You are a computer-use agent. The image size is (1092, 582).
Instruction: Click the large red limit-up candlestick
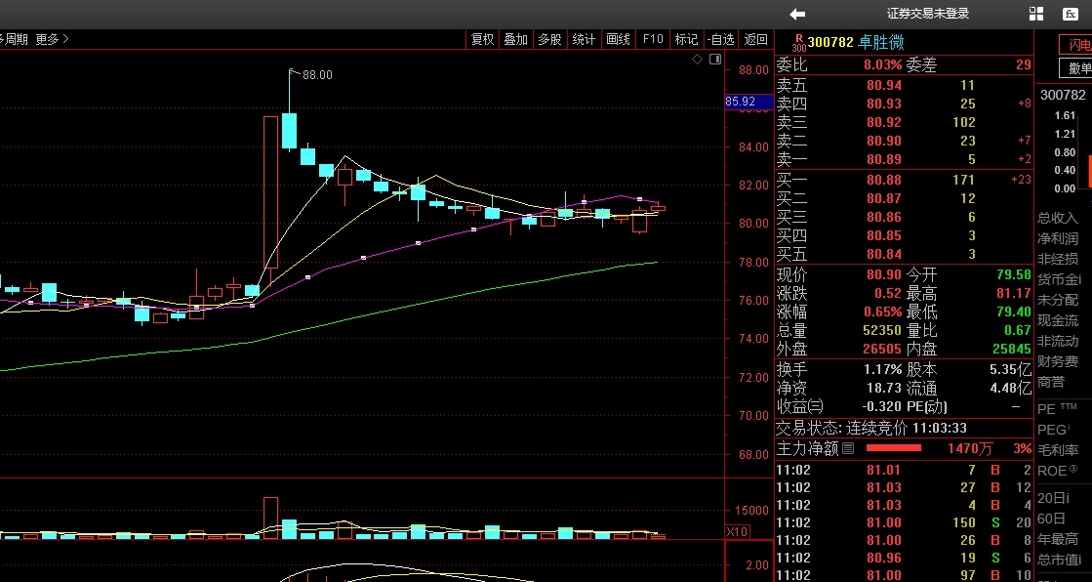pos(271,191)
